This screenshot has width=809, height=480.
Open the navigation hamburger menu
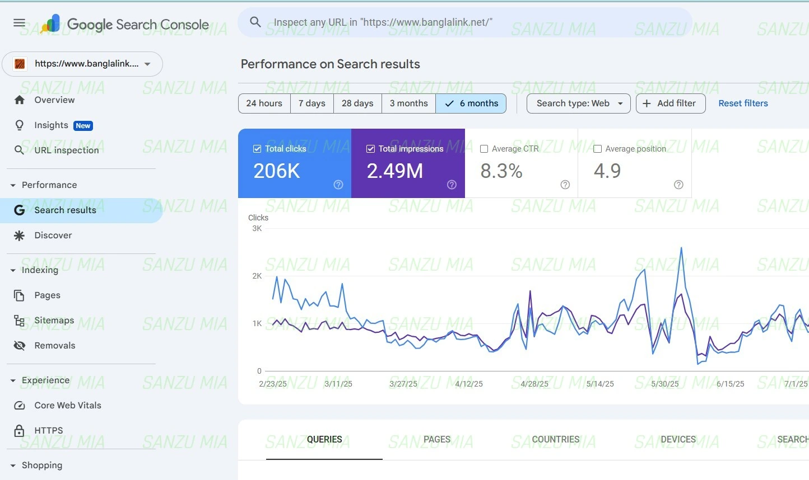18,22
